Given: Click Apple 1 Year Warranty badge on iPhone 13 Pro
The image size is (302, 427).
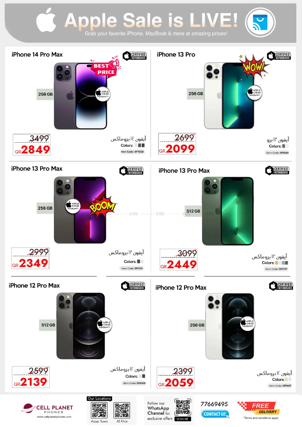Looking at the screenshot, I should click(254, 93).
